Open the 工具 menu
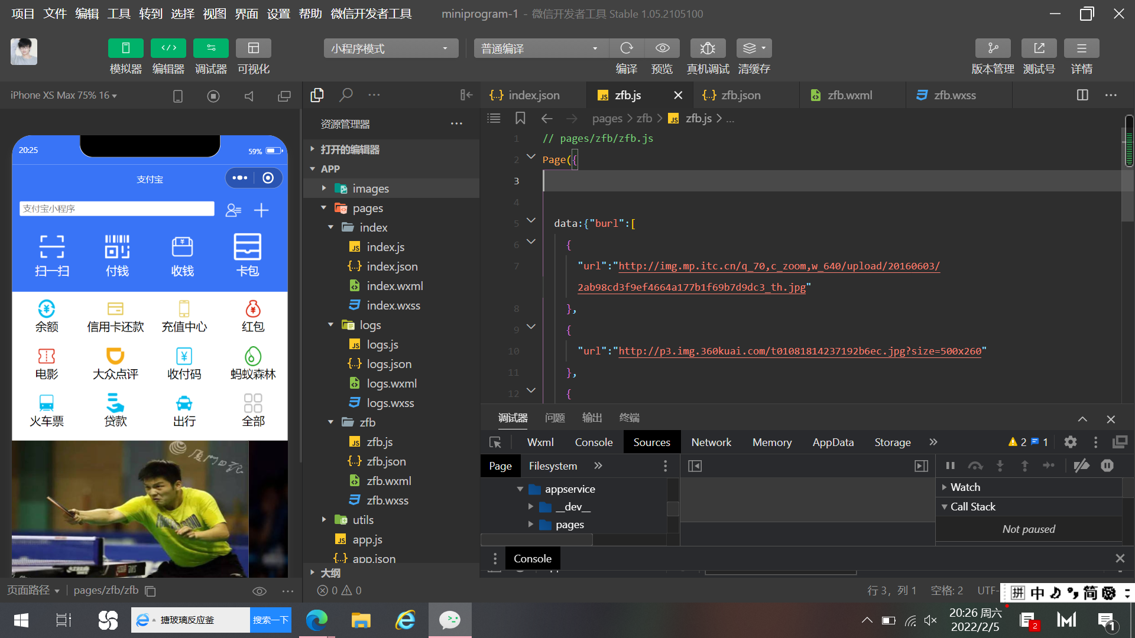Screen dimensions: 1135x638 (x=119, y=14)
